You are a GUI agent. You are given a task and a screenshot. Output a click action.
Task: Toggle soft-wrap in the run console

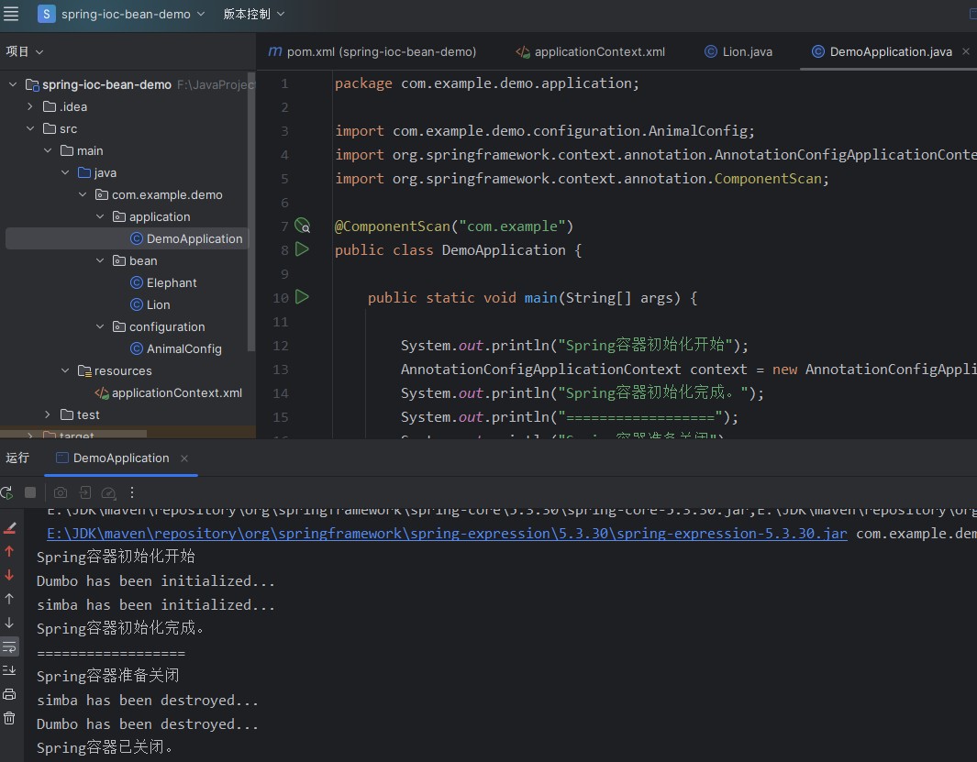tap(9, 646)
